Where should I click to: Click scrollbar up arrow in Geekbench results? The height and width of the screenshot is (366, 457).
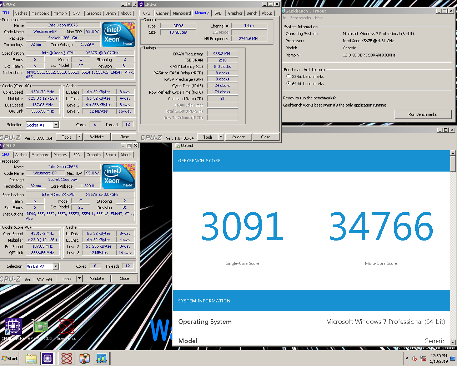click(x=453, y=153)
